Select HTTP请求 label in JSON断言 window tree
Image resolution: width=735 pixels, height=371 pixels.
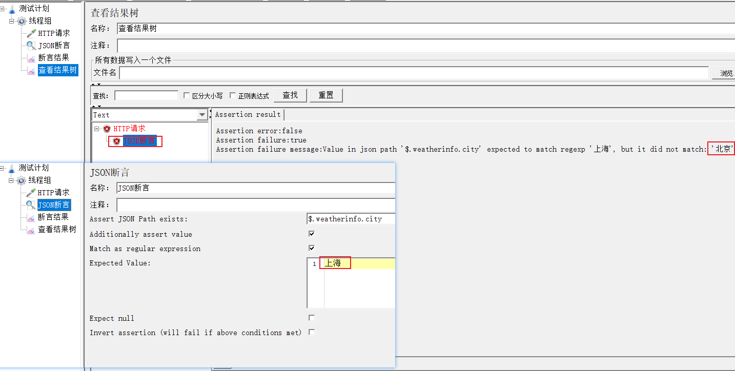53,193
